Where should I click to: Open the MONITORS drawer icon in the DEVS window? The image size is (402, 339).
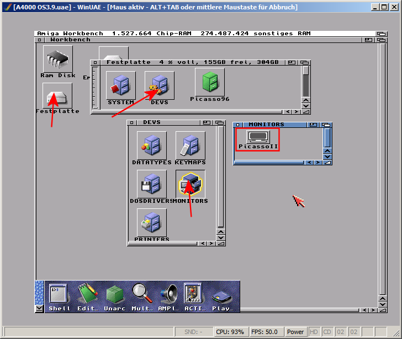[x=190, y=184]
